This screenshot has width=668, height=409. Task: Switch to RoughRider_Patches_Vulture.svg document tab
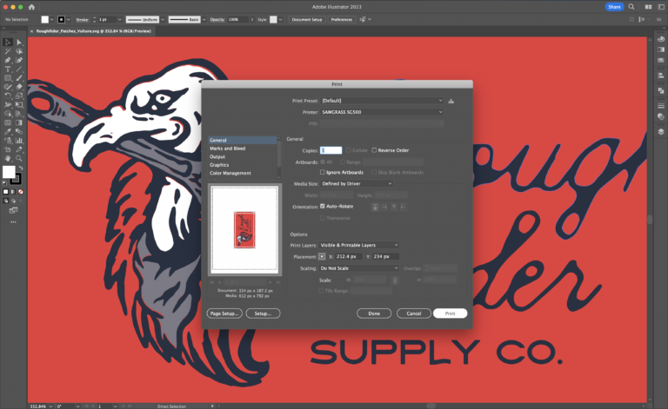(93, 31)
